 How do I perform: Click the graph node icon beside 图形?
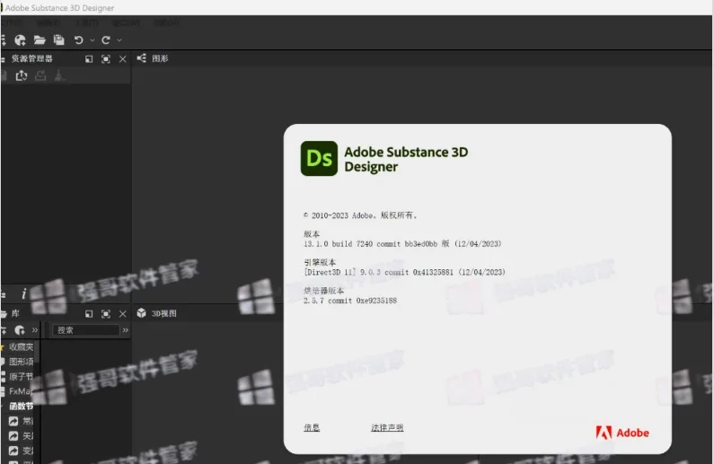pyautogui.click(x=142, y=58)
